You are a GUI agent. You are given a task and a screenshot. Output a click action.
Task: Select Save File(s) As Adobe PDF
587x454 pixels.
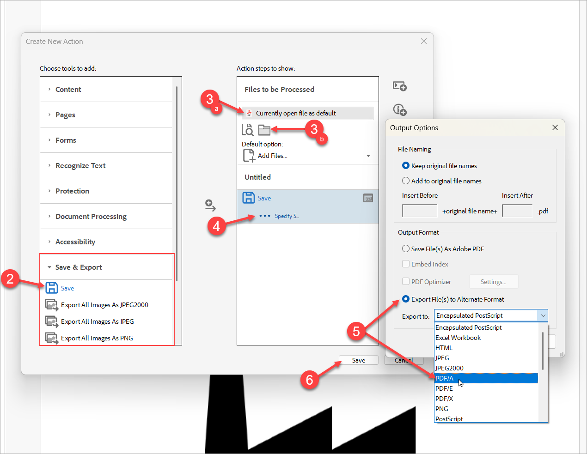tap(406, 248)
